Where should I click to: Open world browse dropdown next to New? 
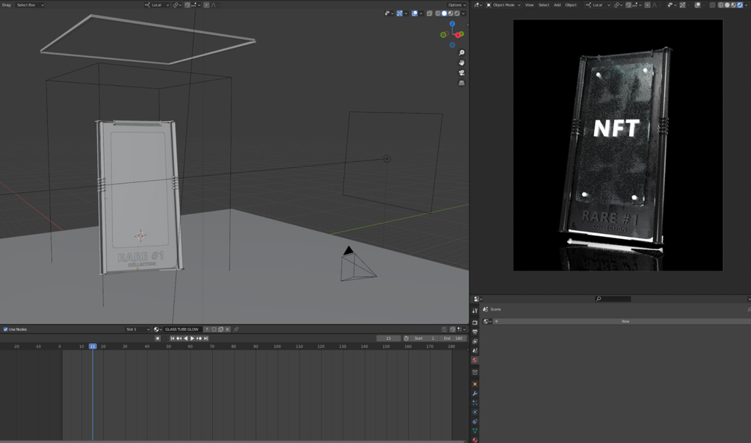[x=487, y=321]
